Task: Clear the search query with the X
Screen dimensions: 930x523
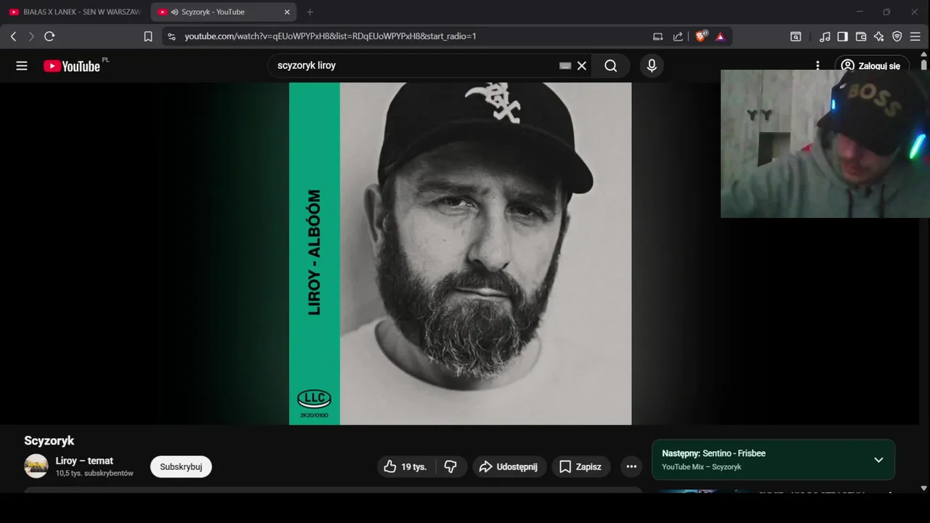Action: pos(582,65)
